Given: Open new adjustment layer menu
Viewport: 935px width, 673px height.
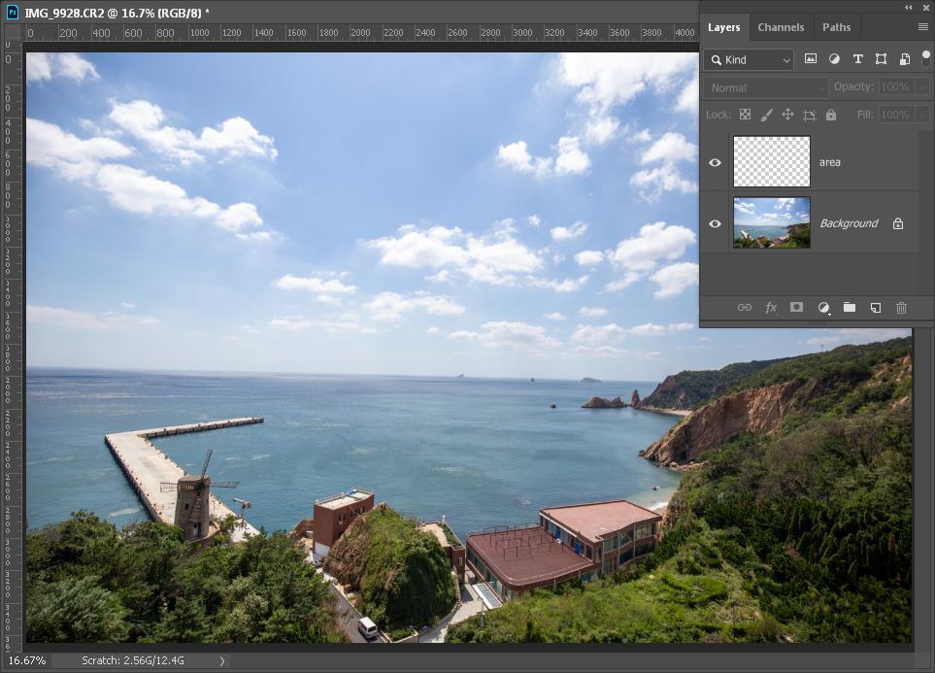Looking at the screenshot, I should pyautogui.click(x=823, y=308).
